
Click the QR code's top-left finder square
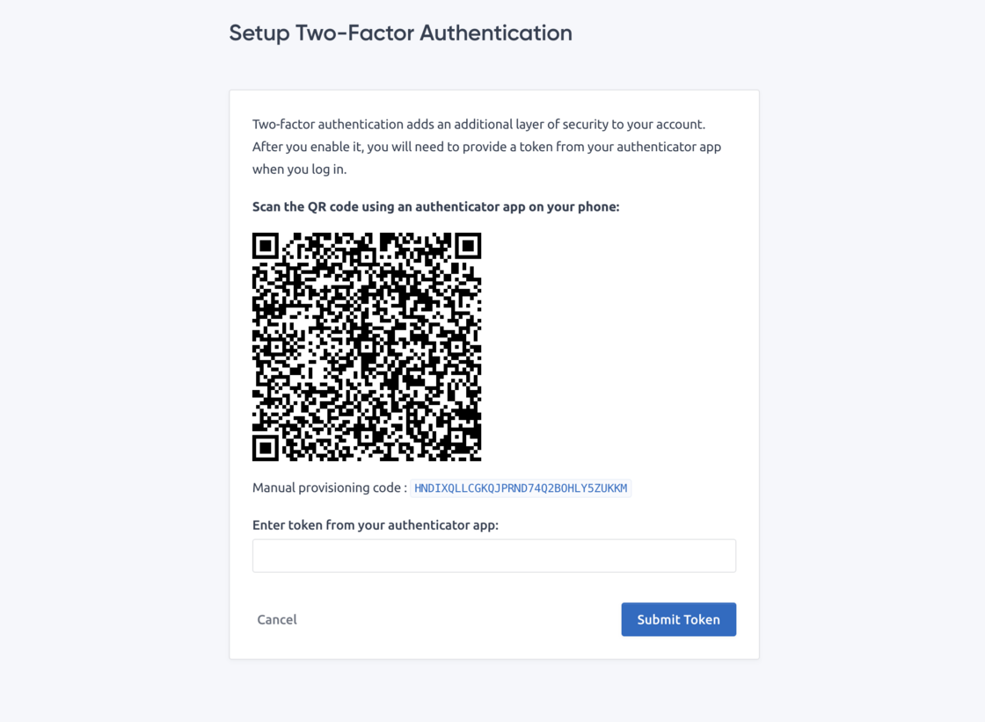(x=266, y=246)
